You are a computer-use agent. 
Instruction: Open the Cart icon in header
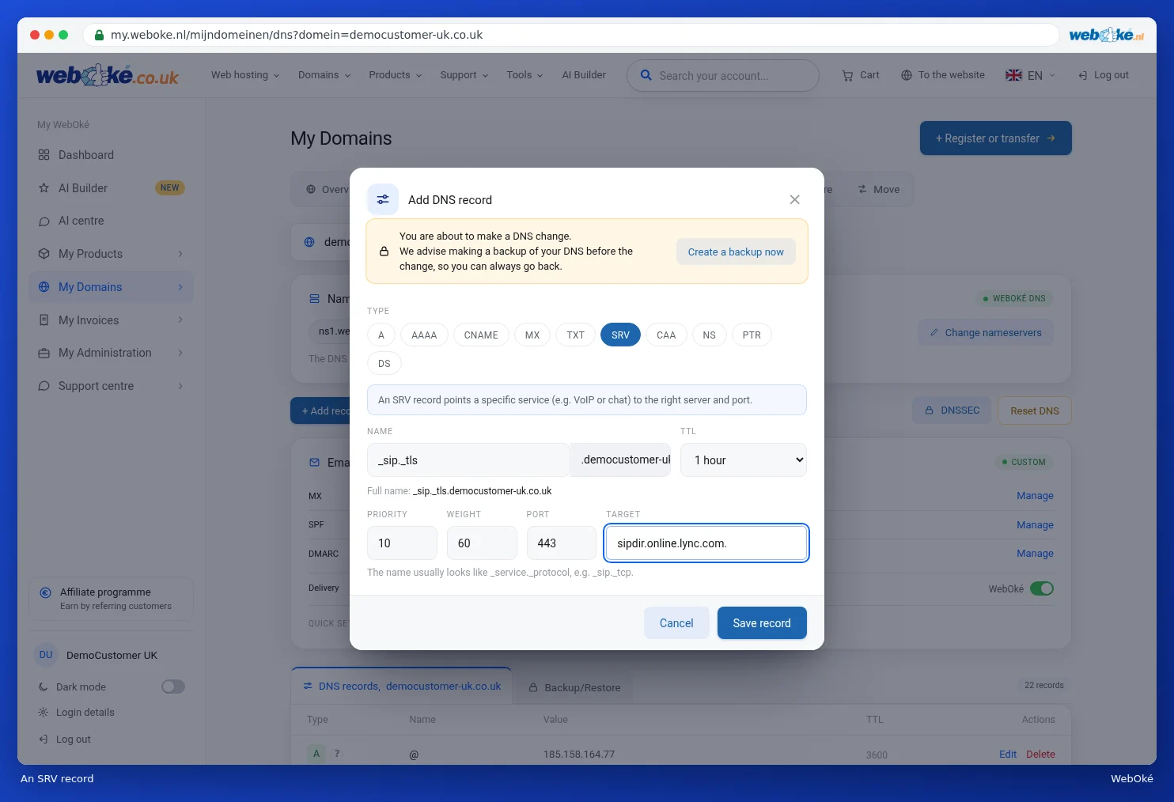tap(848, 75)
